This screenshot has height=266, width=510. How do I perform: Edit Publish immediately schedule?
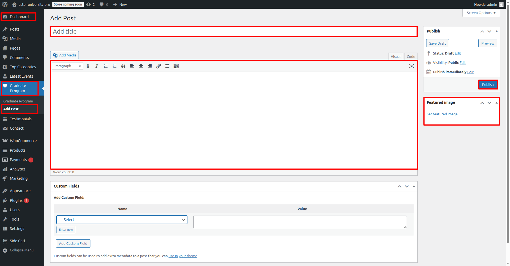(470, 72)
